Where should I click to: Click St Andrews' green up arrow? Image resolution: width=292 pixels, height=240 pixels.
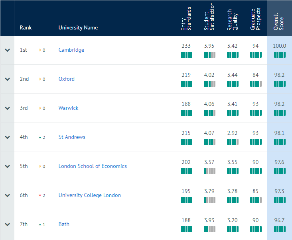(40, 137)
